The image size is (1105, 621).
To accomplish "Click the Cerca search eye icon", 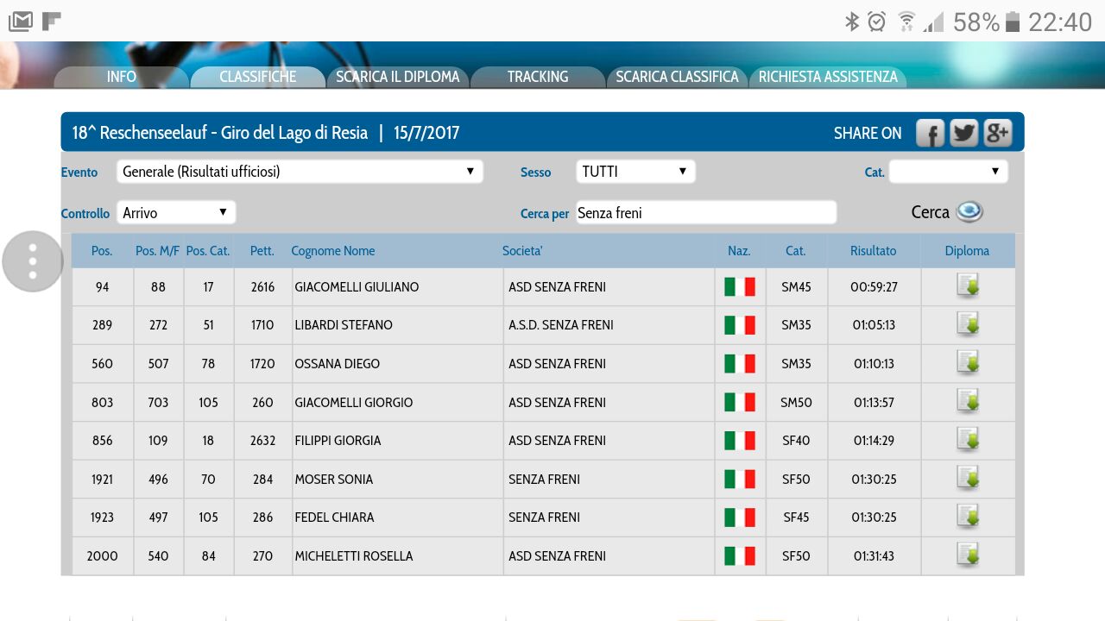I will [x=969, y=212].
